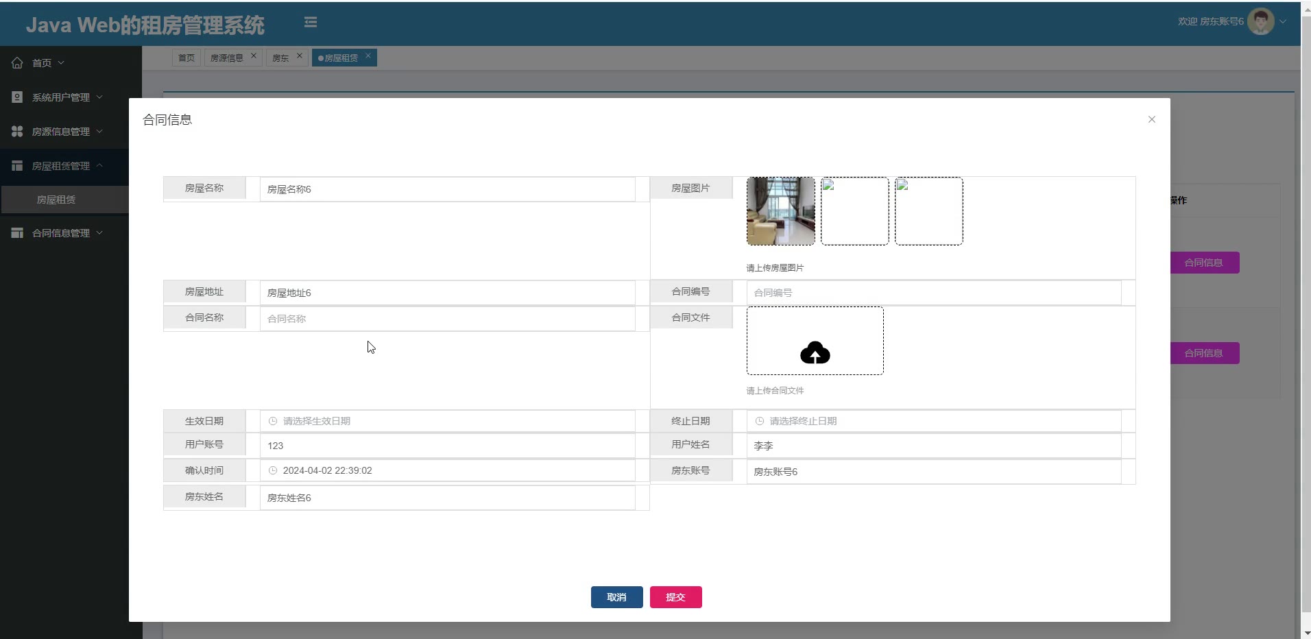Close the 房屋租赁 tab

point(368,56)
